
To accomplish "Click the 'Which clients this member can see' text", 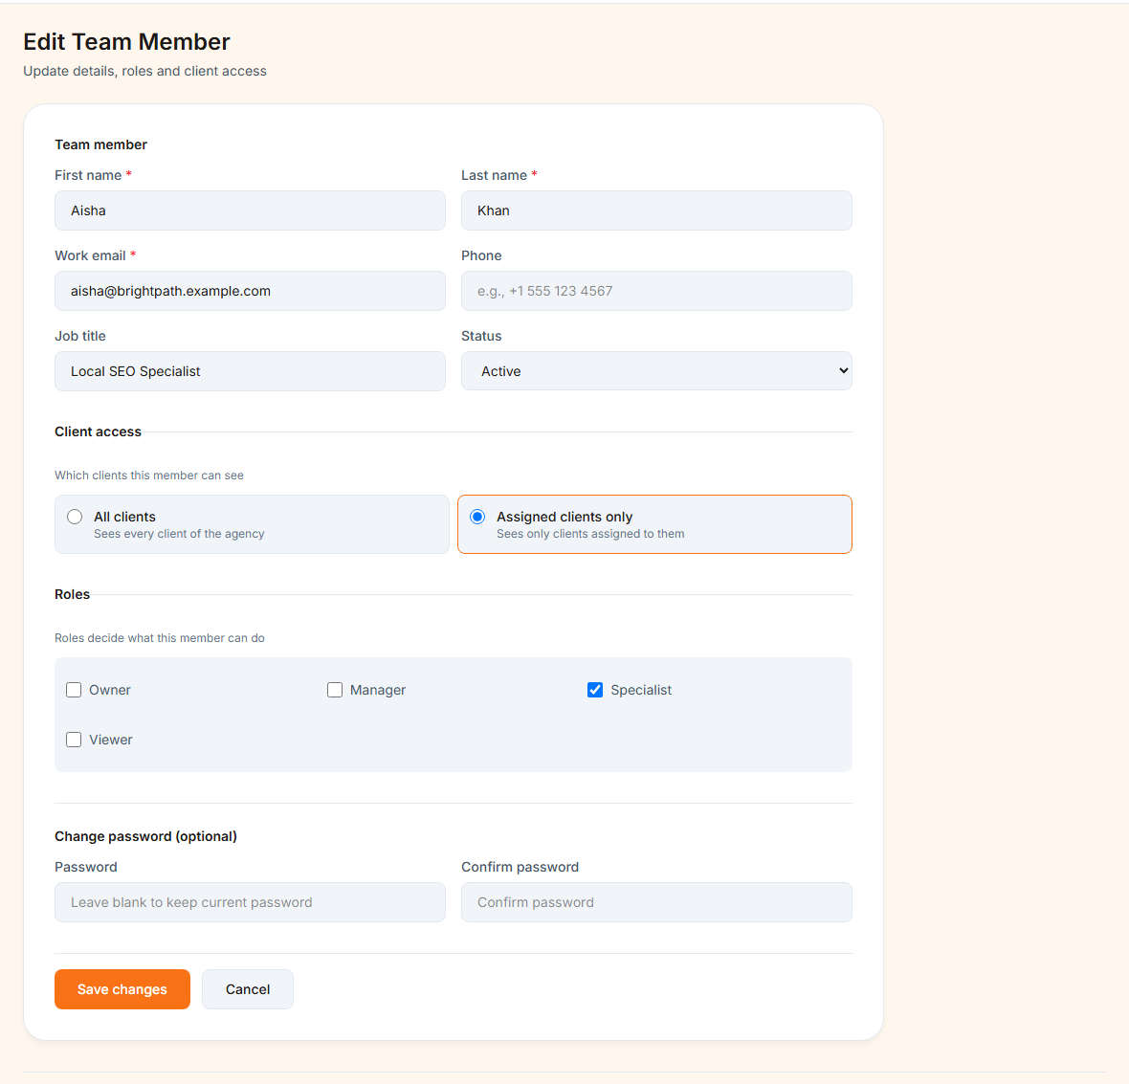I will pyautogui.click(x=149, y=476).
